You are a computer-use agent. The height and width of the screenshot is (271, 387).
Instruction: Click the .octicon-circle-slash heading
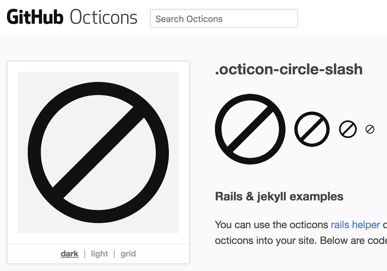(x=288, y=69)
